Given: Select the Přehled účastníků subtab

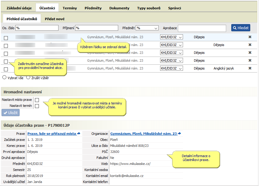Looking at the screenshot, I should (22, 18).
